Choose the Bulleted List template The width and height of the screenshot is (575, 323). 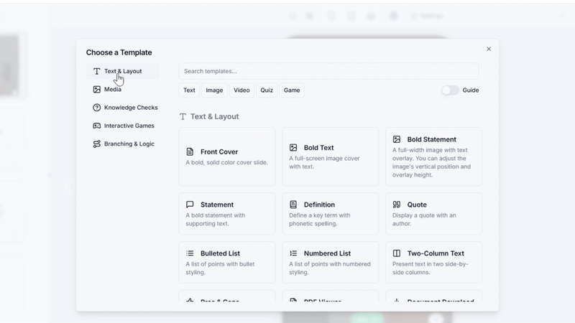pos(227,262)
